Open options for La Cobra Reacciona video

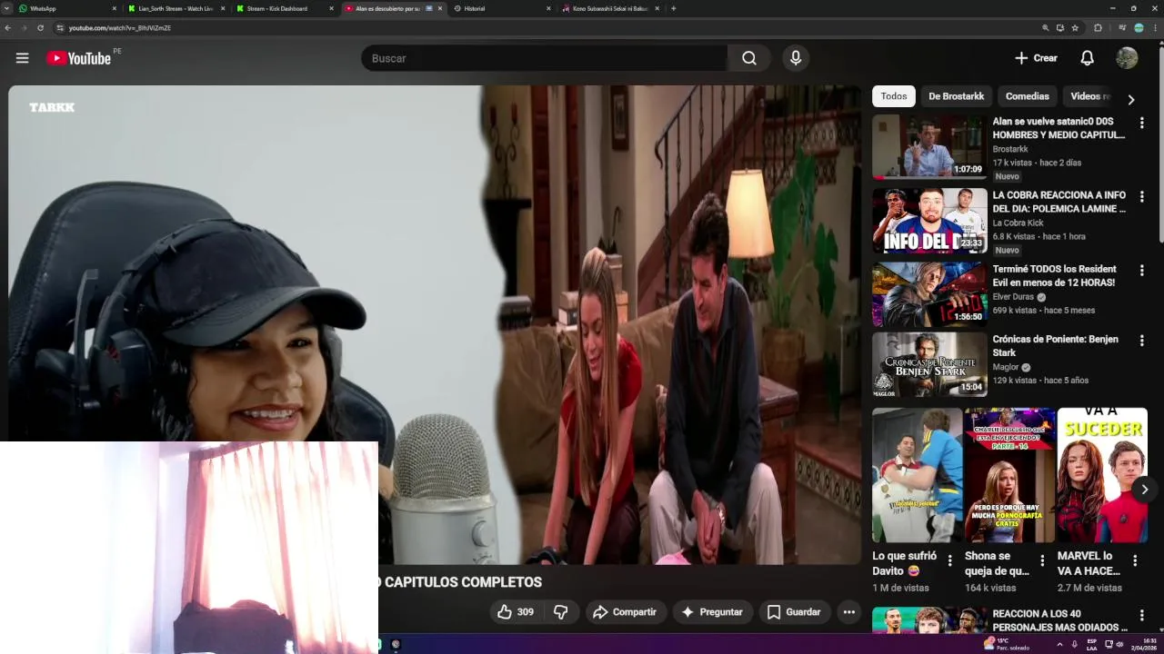1141,196
